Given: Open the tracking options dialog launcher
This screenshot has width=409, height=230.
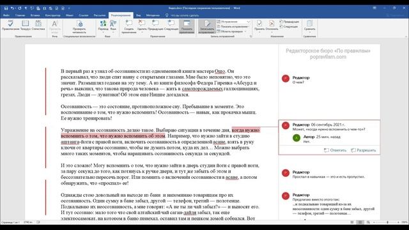Looking at the screenshot, I should 251,36.
